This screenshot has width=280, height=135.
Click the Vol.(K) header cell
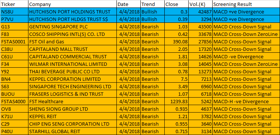point(200,4)
